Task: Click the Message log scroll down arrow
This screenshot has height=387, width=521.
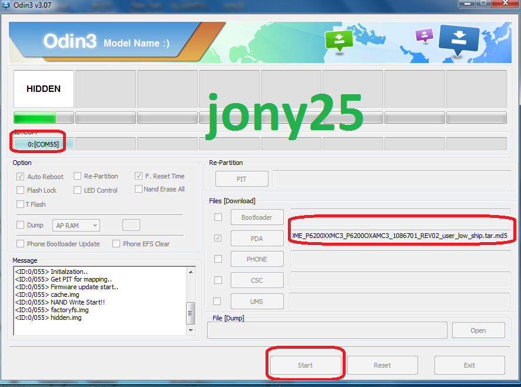Action: coord(191,330)
